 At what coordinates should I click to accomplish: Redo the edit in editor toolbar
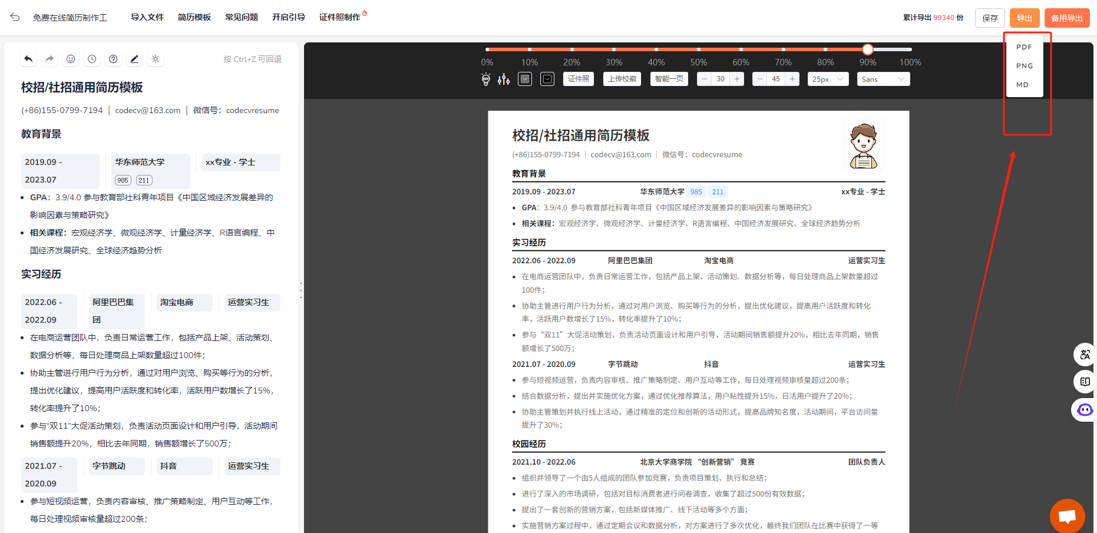[49, 59]
